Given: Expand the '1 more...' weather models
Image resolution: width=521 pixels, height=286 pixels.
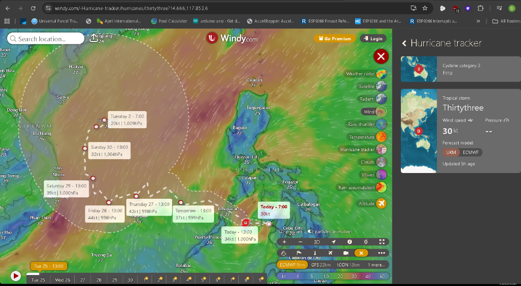Looking at the screenshot, I should point(376,265).
